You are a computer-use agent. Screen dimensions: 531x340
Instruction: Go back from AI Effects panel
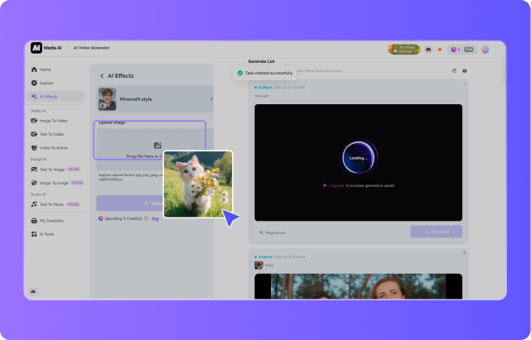[x=102, y=75]
